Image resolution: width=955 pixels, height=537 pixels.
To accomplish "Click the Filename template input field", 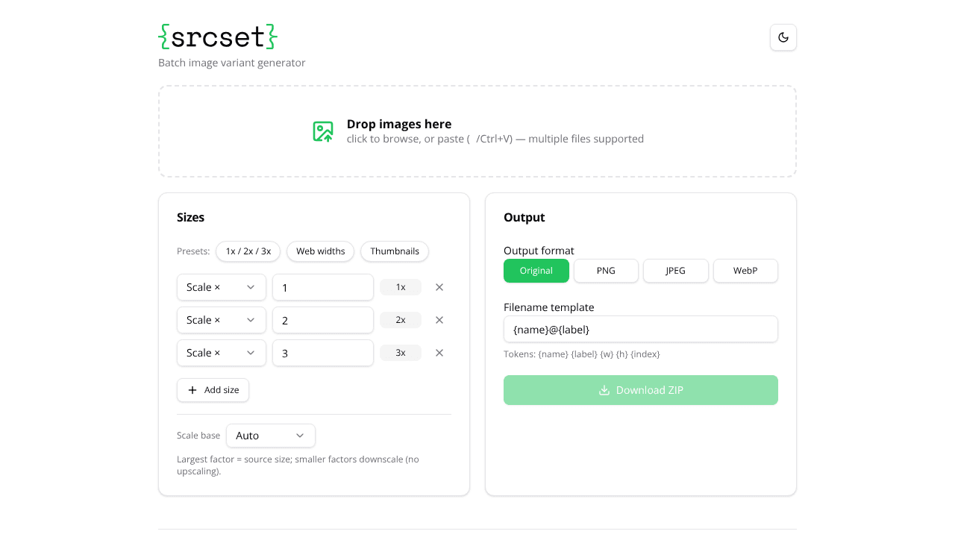I will (x=641, y=329).
